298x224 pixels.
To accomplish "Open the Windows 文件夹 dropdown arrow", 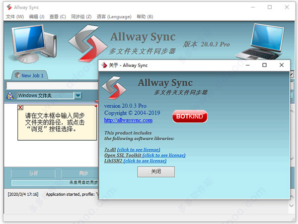I will [x=78, y=96].
